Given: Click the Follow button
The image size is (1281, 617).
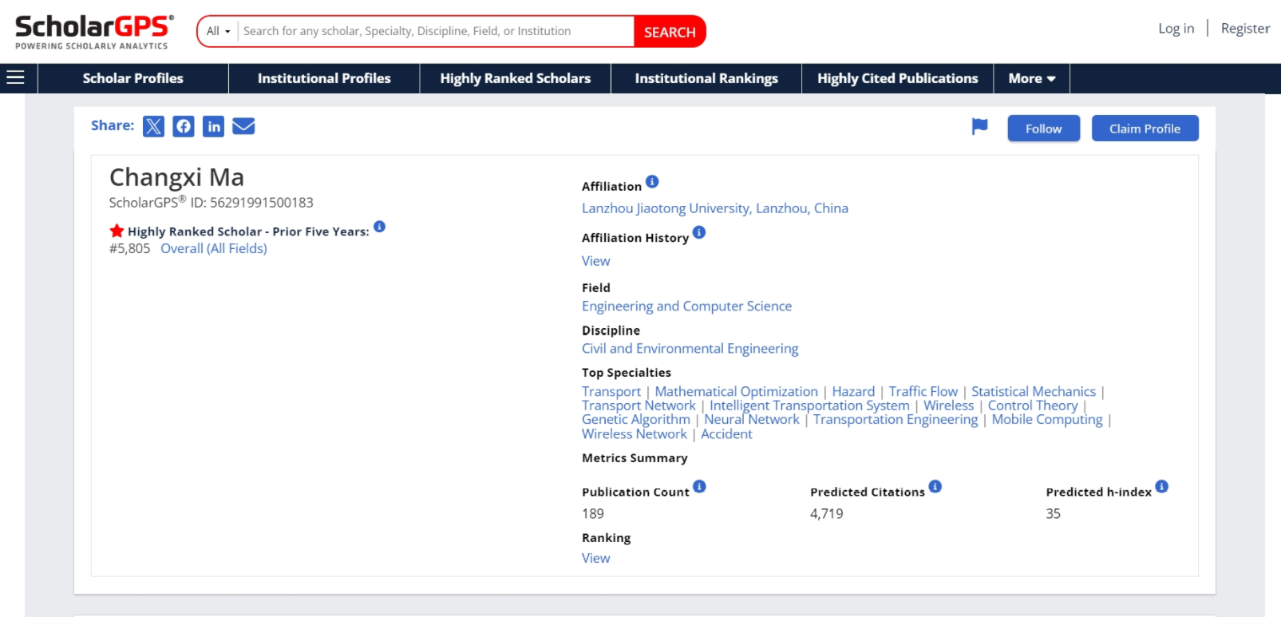Looking at the screenshot, I should point(1043,129).
